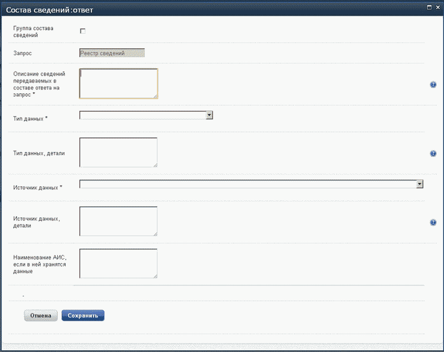Click resize grip of 'Источник данных, детали' box
The height and width of the screenshot is (352, 444).
[155, 234]
